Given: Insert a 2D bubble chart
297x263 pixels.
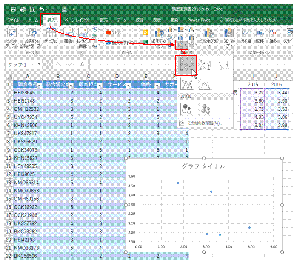Looking at the screenshot, I should click(186, 109).
